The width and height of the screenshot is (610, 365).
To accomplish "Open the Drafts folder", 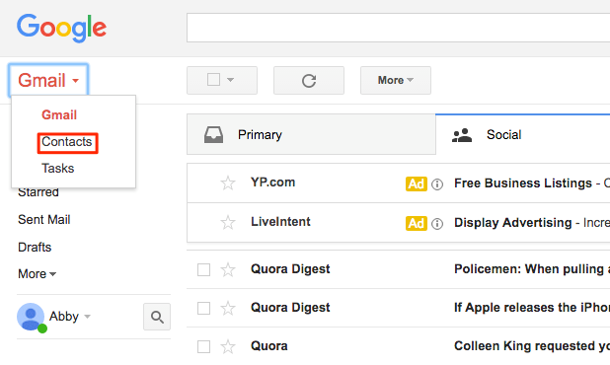I will (35, 248).
